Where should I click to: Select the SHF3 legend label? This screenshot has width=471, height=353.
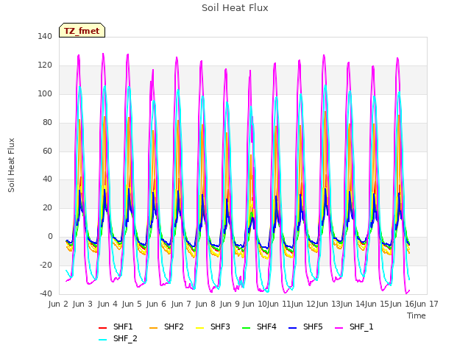coord(220,327)
